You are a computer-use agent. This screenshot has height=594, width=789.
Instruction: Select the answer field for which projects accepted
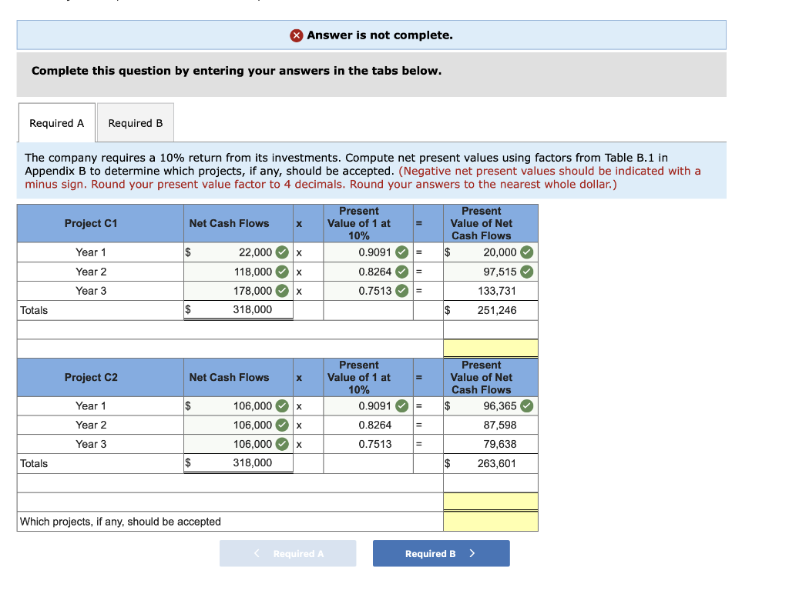(x=490, y=521)
